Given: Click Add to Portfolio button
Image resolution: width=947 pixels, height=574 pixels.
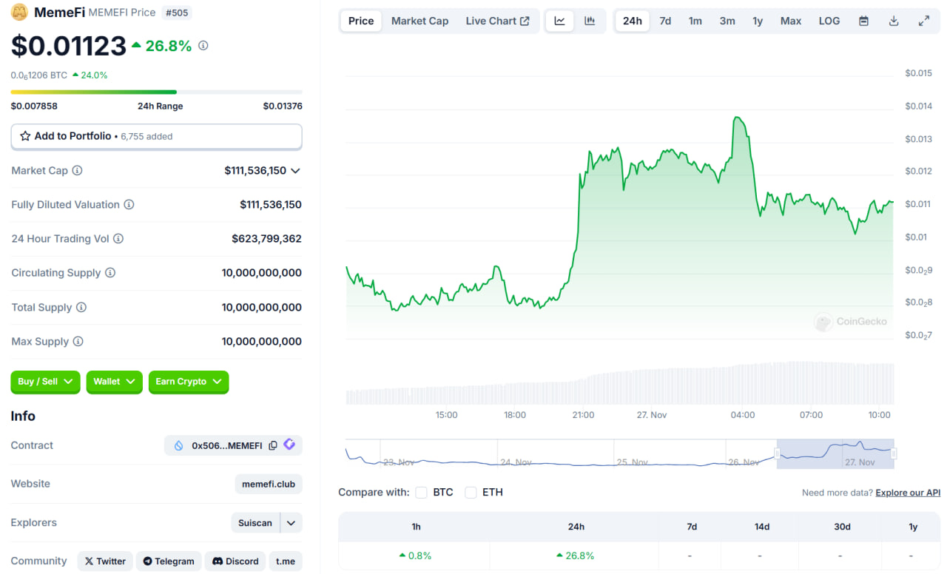Looking at the screenshot, I should point(156,136).
